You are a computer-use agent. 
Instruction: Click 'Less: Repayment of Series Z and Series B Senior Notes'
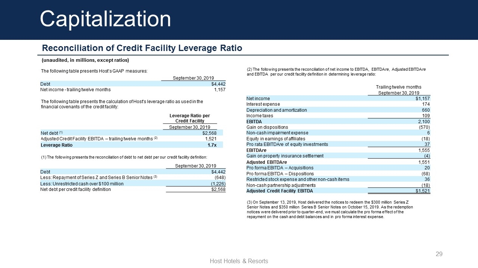99,178
